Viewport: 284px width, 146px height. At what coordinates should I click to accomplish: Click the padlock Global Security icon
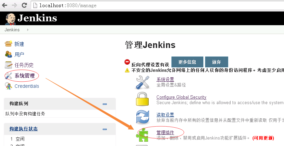click(x=143, y=99)
